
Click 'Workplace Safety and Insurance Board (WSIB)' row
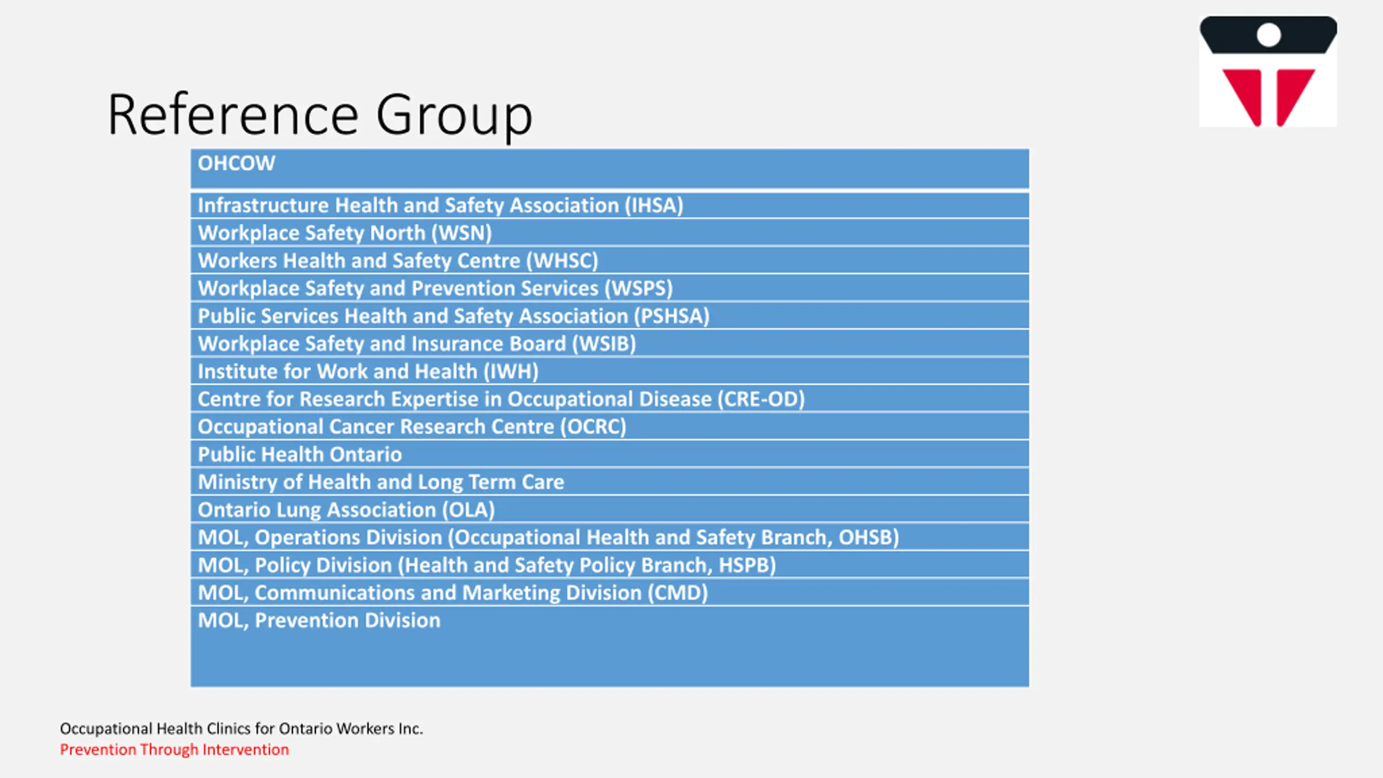[x=610, y=344]
